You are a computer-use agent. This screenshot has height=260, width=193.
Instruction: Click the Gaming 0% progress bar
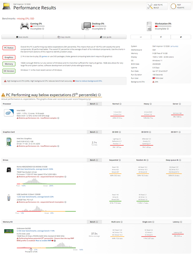point(37,26)
